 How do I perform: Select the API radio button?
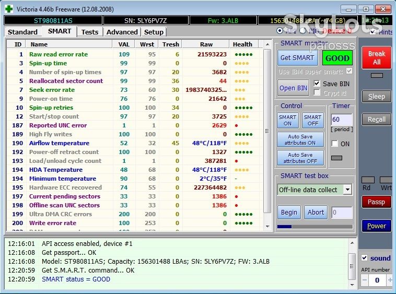click(279, 31)
